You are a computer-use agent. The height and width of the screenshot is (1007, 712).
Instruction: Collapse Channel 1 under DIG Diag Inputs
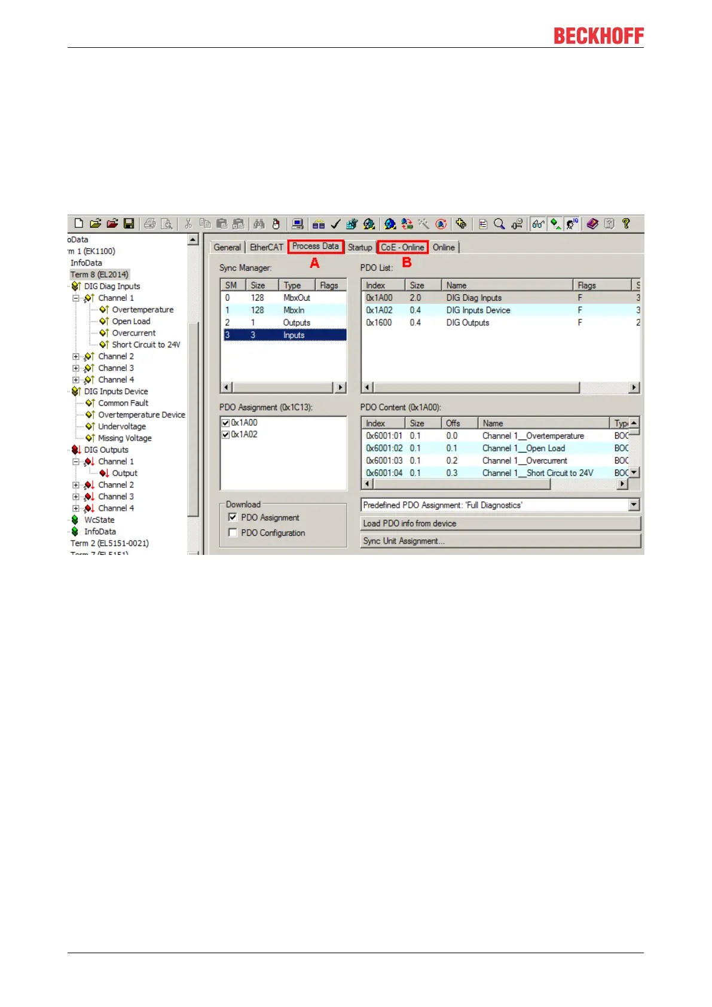[76, 298]
